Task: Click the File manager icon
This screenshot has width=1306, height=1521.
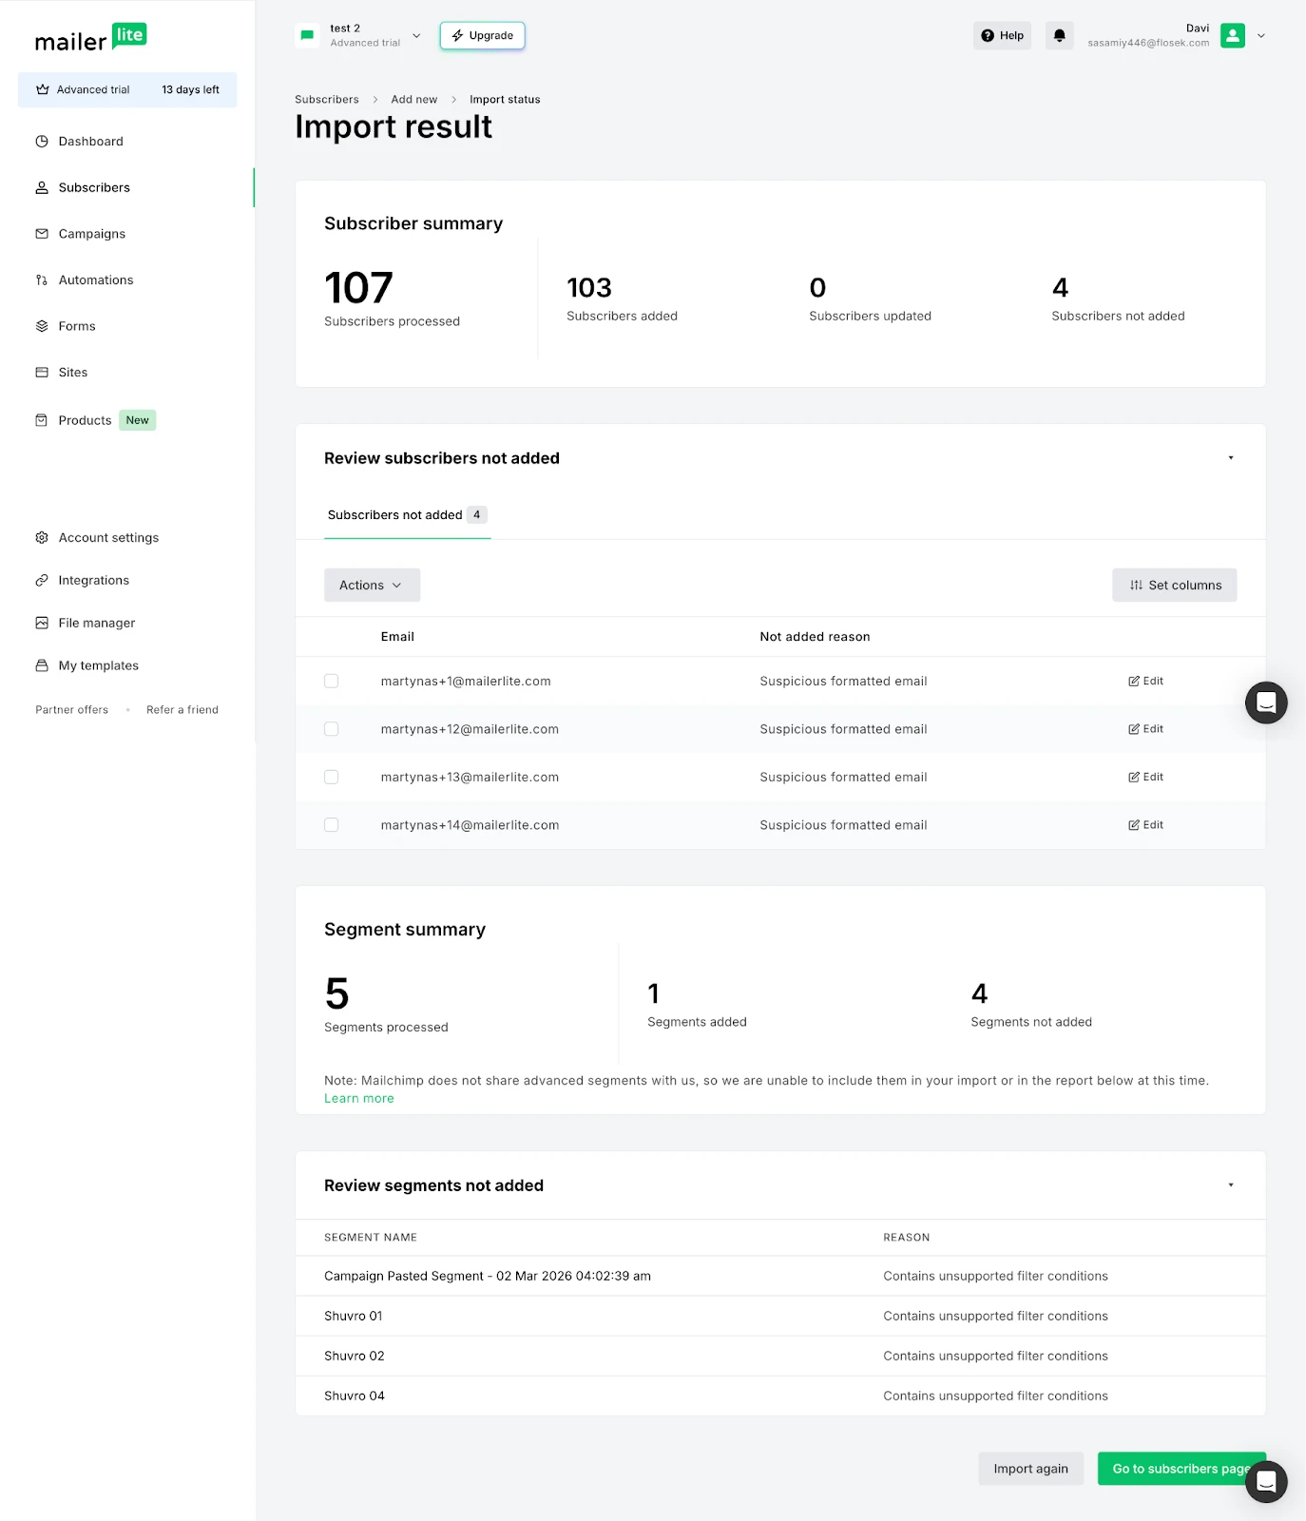Action: (x=42, y=624)
